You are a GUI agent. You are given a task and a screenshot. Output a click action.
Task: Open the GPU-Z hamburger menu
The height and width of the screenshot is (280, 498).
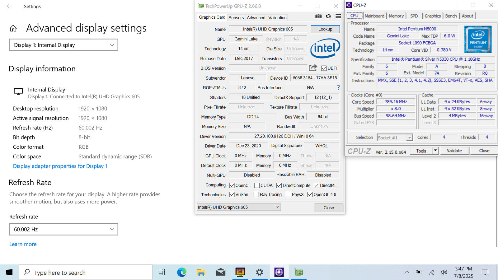click(338, 16)
